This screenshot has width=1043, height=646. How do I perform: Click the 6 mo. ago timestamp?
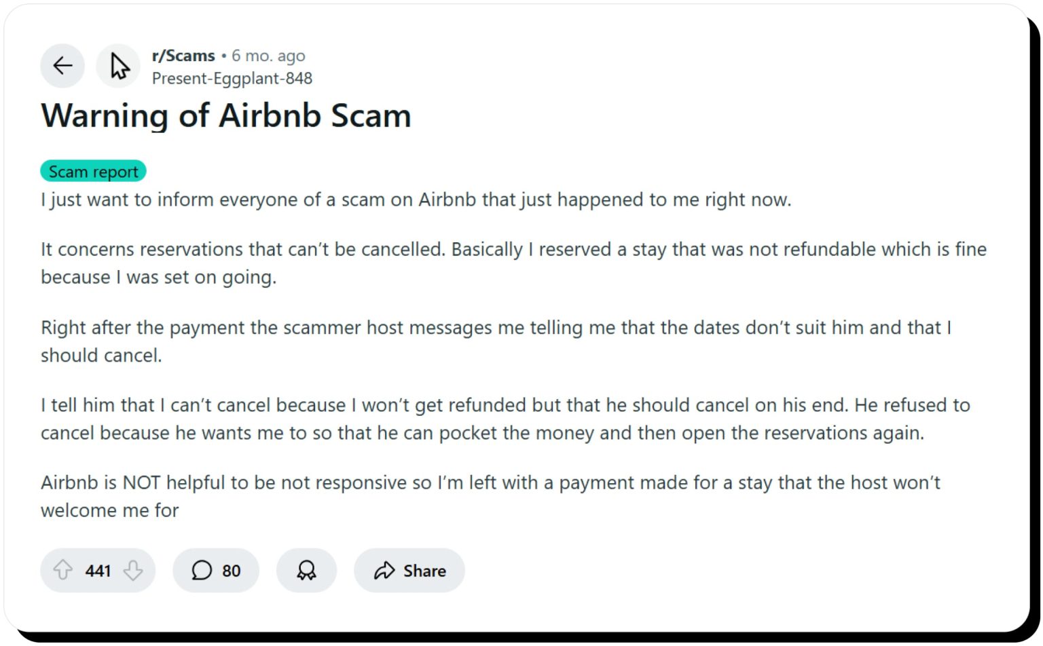point(268,56)
